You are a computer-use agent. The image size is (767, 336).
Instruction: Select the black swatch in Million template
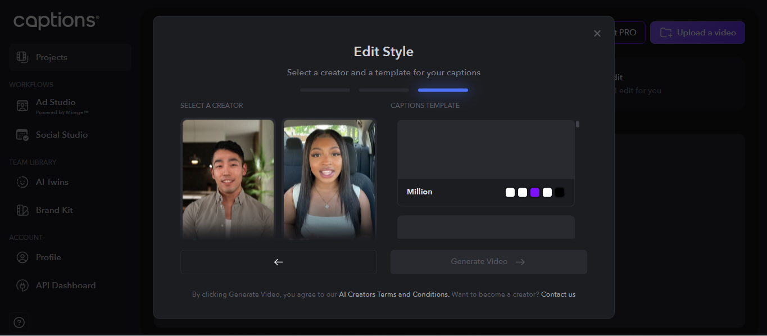[x=560, y=192]
